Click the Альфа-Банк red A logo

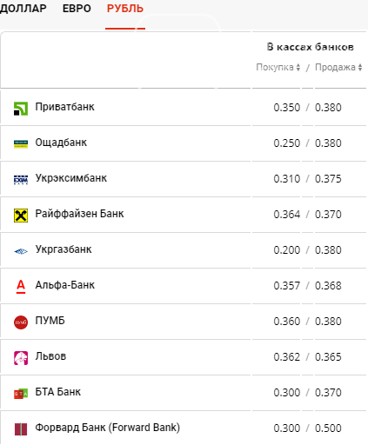point(21,287)
